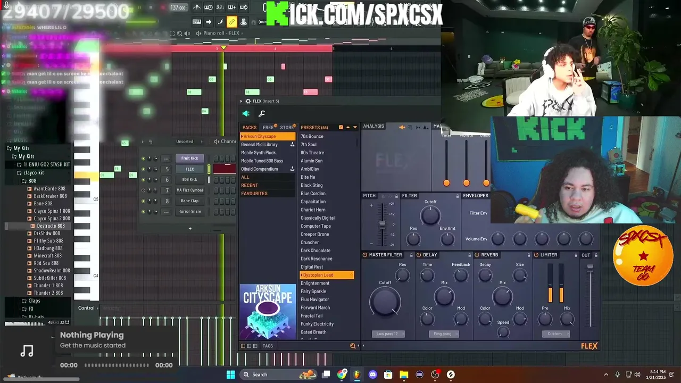Select the Fruit Kick channel button
Screen dimensions: 681x383
point(189,159)
